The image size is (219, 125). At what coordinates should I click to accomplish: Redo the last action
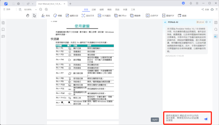coord(28,4)
